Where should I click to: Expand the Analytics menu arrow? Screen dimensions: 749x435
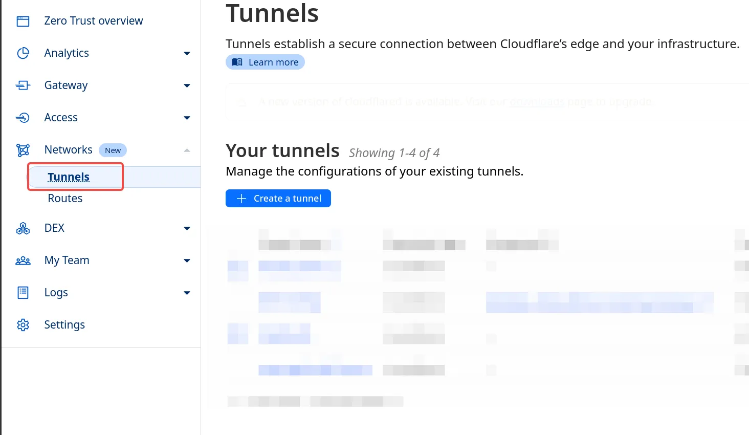click(x=187, y=53)
